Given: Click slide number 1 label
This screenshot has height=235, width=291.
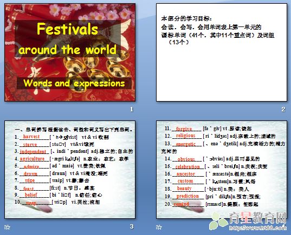Looking at the screenshot, I should coord(132,109).
